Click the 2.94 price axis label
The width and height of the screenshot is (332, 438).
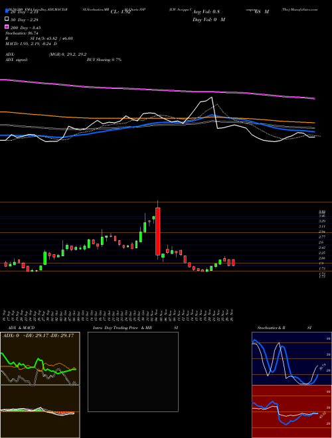pyautogui.click(x=321, y=232)
